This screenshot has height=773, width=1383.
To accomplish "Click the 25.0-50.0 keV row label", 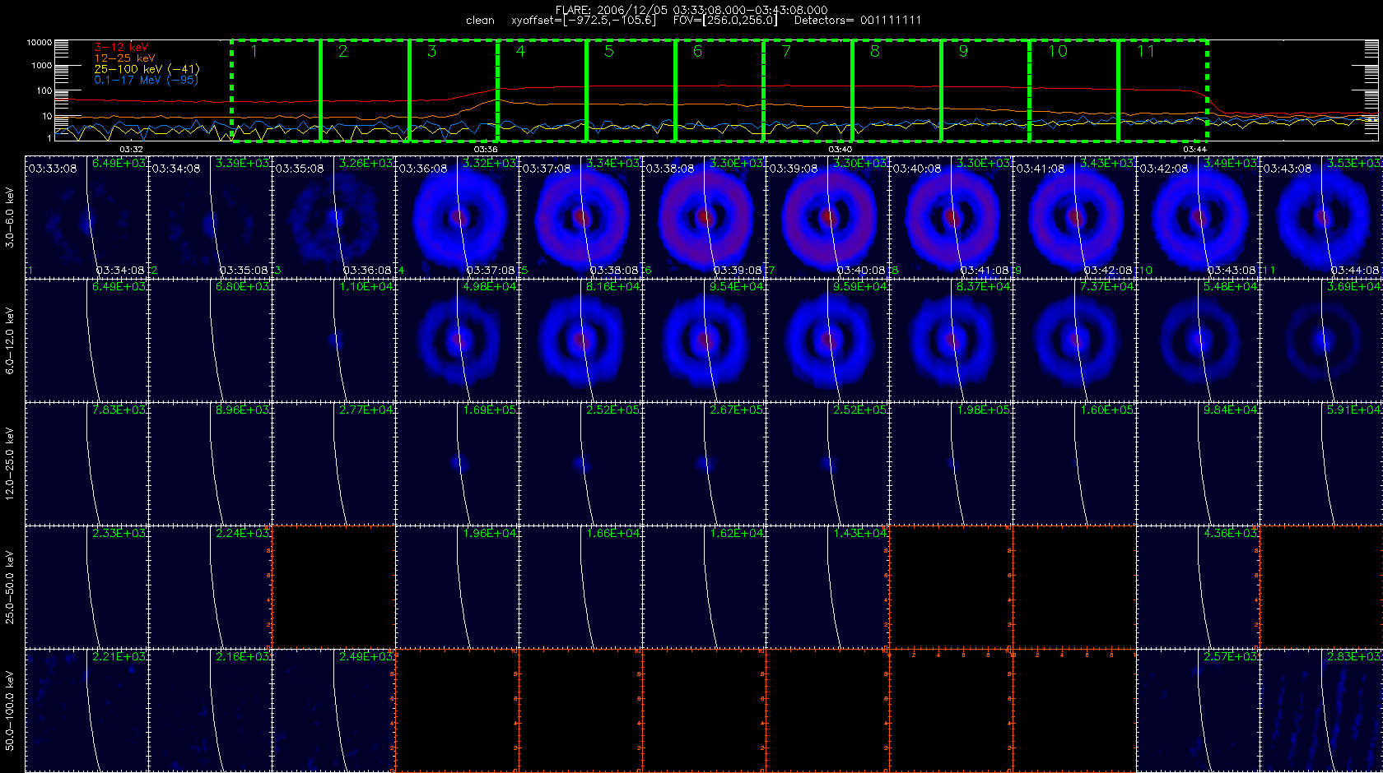I will coord(10,587).
